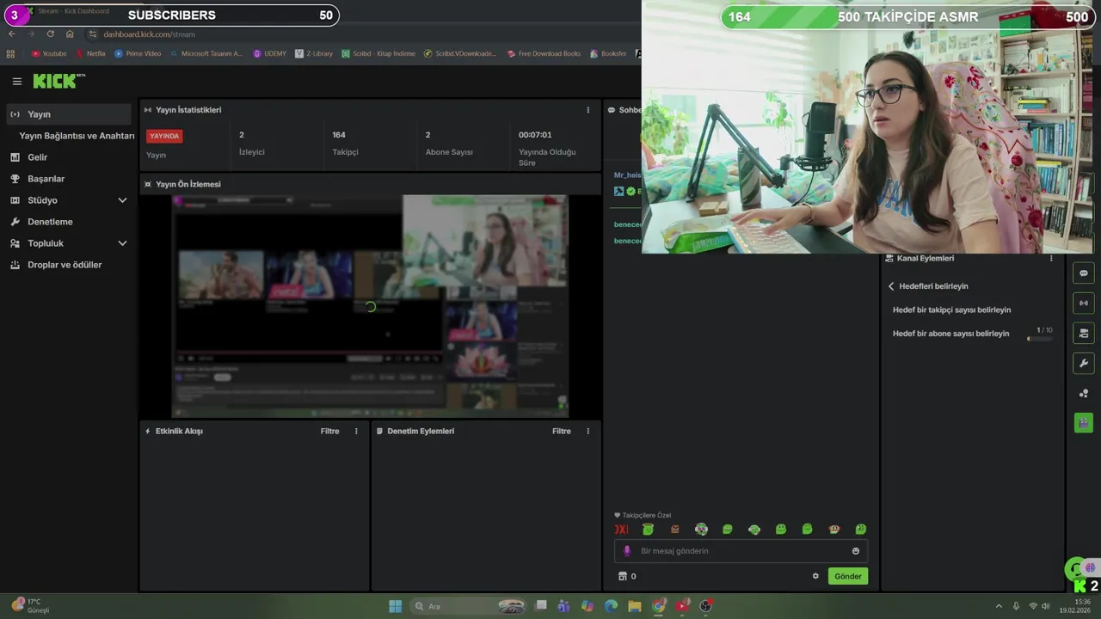Toggle the chat panel icon in right rail
This screenshot has height=619, width=1101.
coord(1084,273)
